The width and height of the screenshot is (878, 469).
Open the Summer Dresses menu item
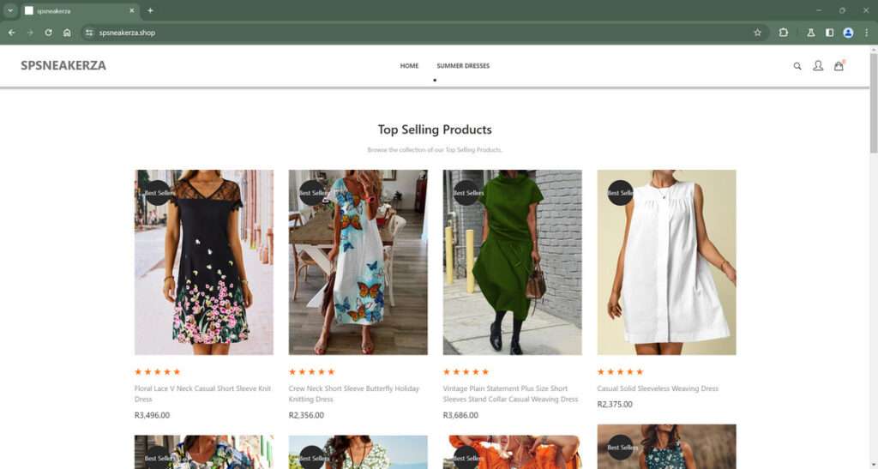pos(463,66)
